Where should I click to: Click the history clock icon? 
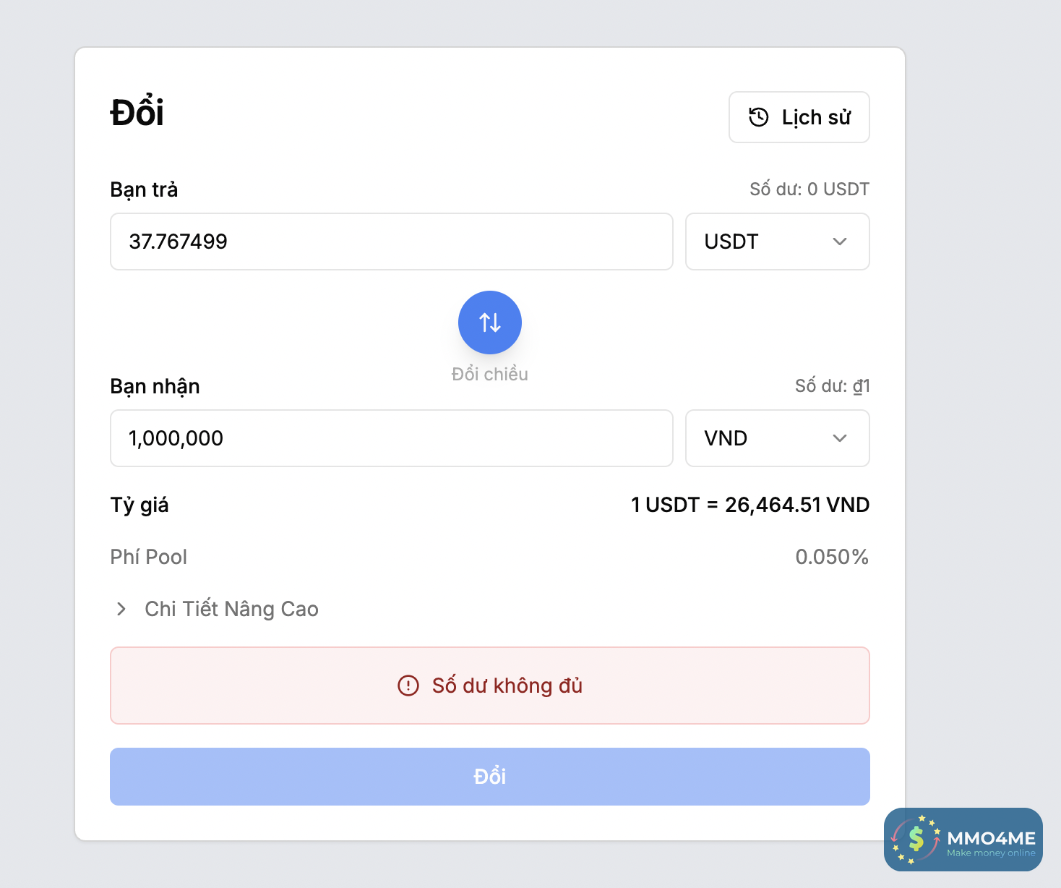(x=758, y=117)
